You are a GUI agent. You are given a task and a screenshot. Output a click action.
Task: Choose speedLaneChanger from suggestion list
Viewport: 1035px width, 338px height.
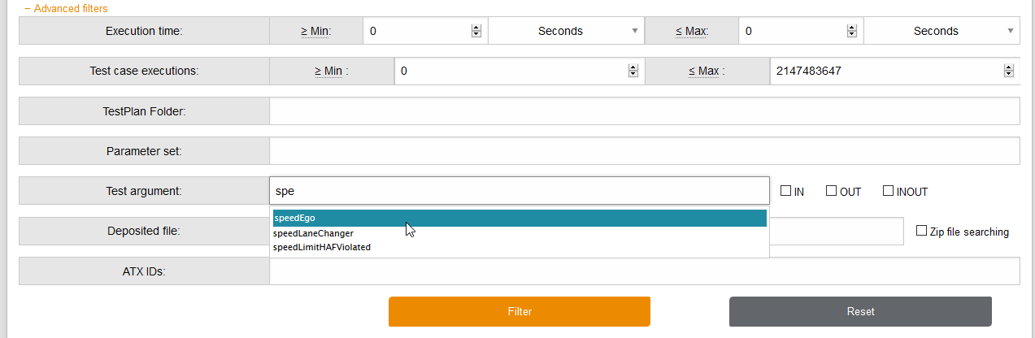coord(314,233)
